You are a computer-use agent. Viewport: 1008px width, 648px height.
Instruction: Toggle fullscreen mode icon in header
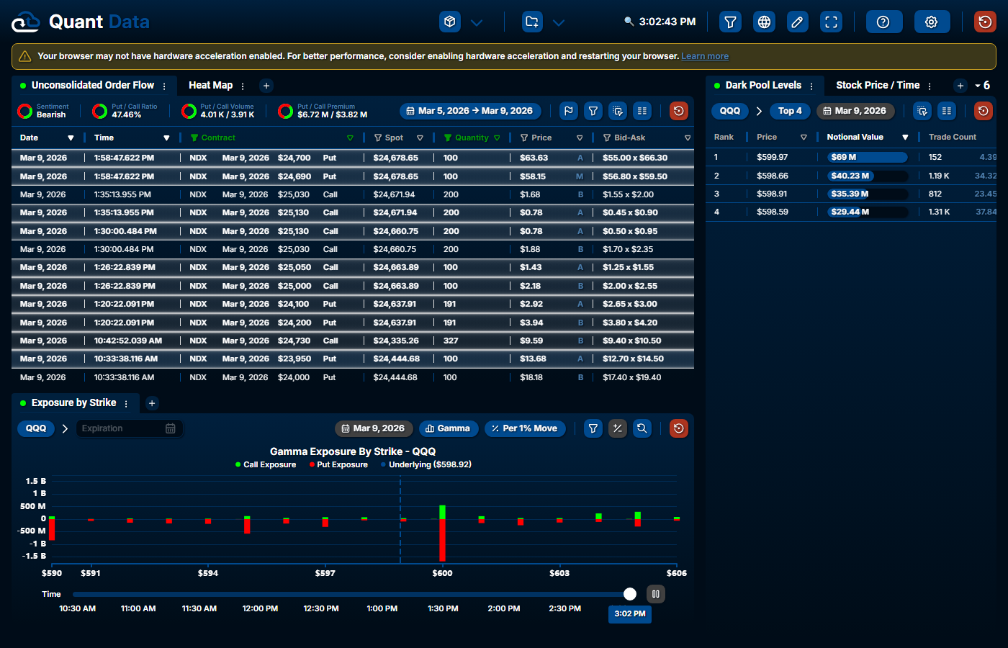coord(831,22)
